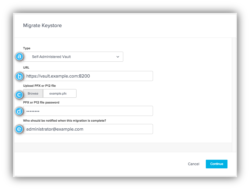Focus the PFX or P12 file password field
This screenshot has width=250, height=190.
tap(88, 111)
